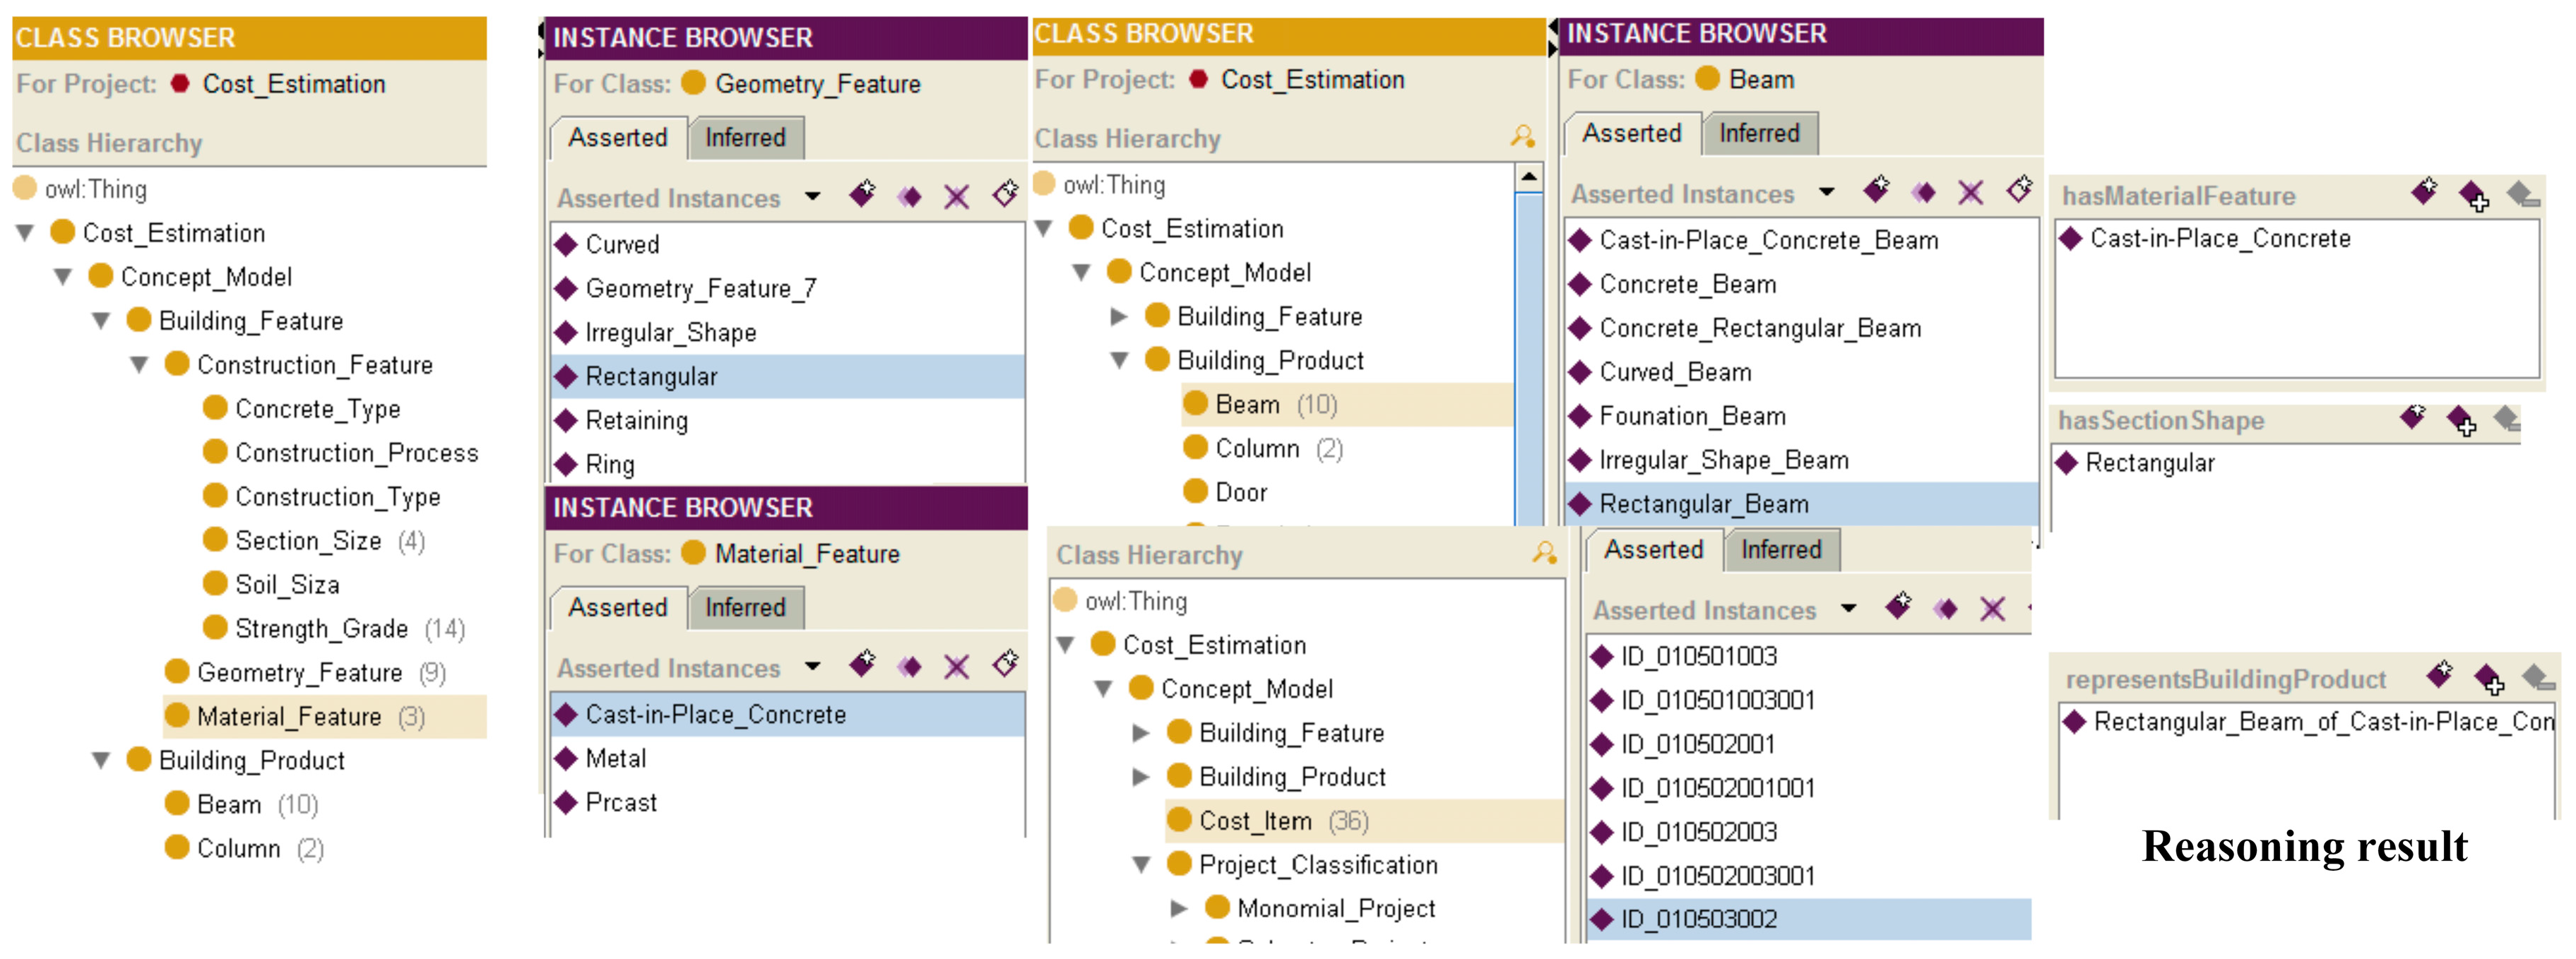Open Asserted Instances dropdown for Geometry_Feature
2576x959 pixels.
coord(812,197)
